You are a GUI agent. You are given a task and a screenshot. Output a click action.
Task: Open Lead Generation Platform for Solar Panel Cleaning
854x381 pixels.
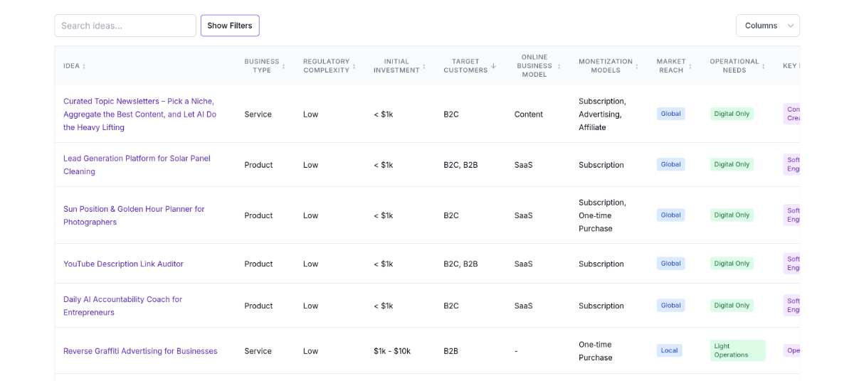click(137, 164)
